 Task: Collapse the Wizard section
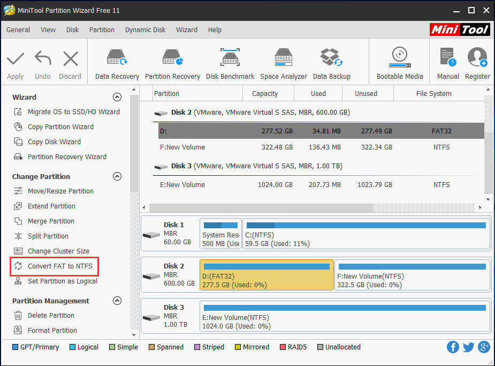(117, 97)
